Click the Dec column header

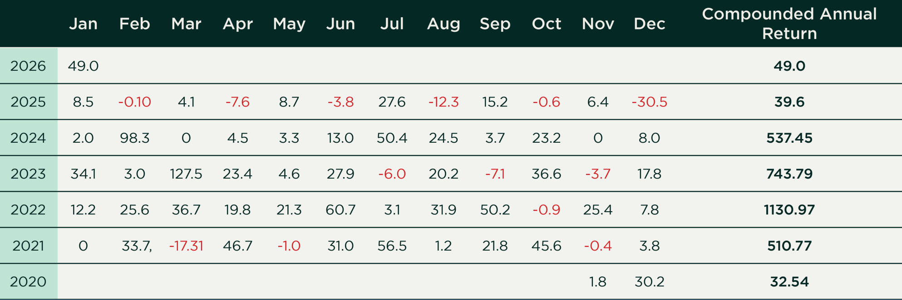point(649,24)
